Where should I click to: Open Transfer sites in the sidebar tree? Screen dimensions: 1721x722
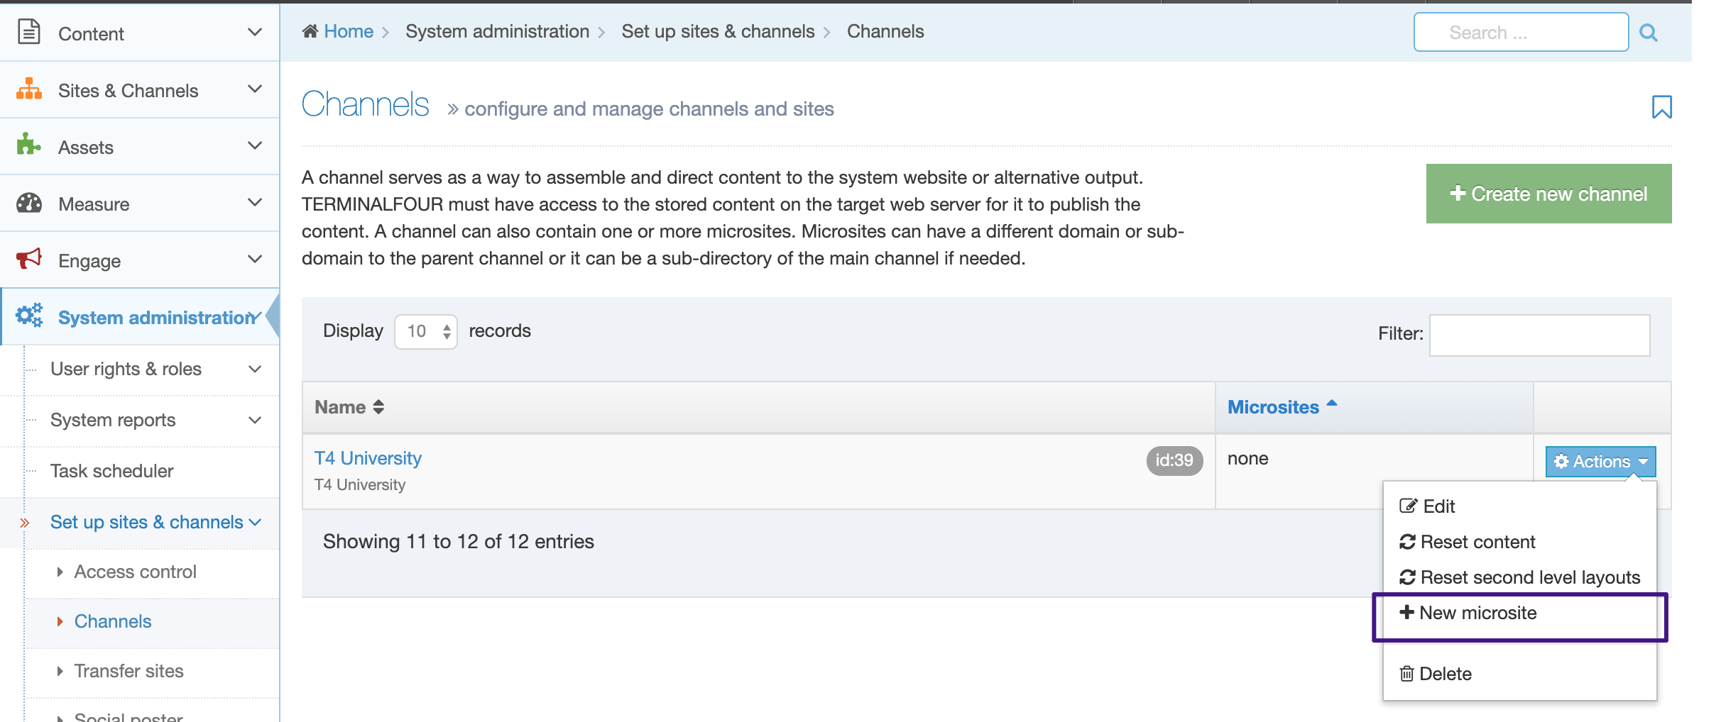(x=129, y=671)
